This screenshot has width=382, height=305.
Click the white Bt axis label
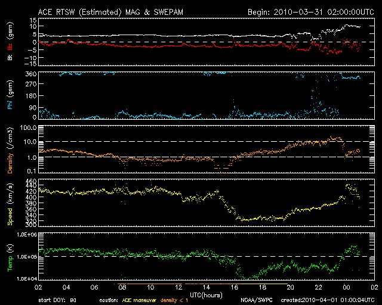pyautogui.click(x=10, y=57)
